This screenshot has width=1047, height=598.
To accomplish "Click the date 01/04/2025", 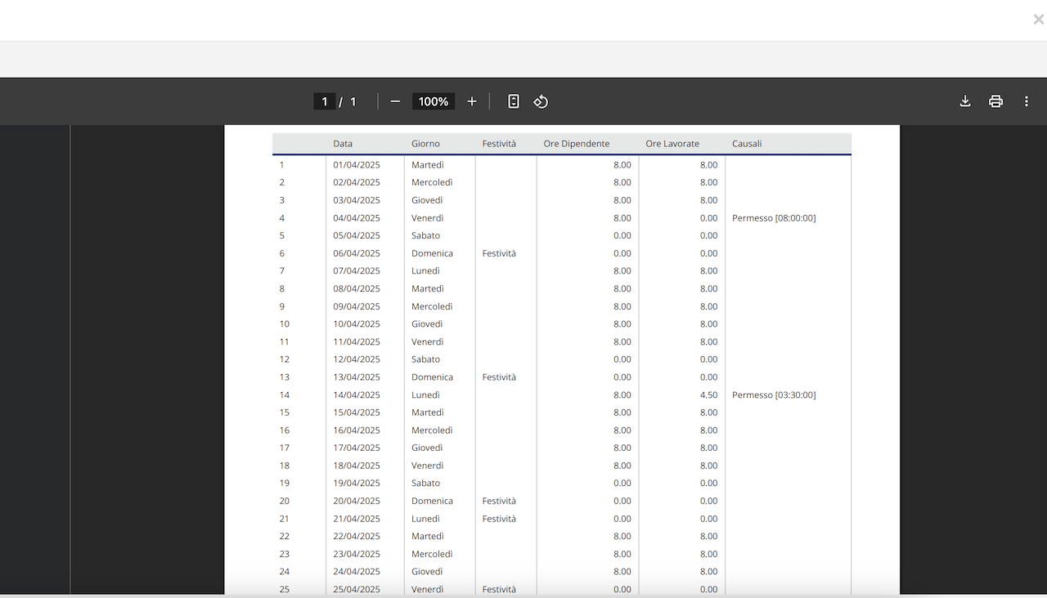I will tap(357, 165).
